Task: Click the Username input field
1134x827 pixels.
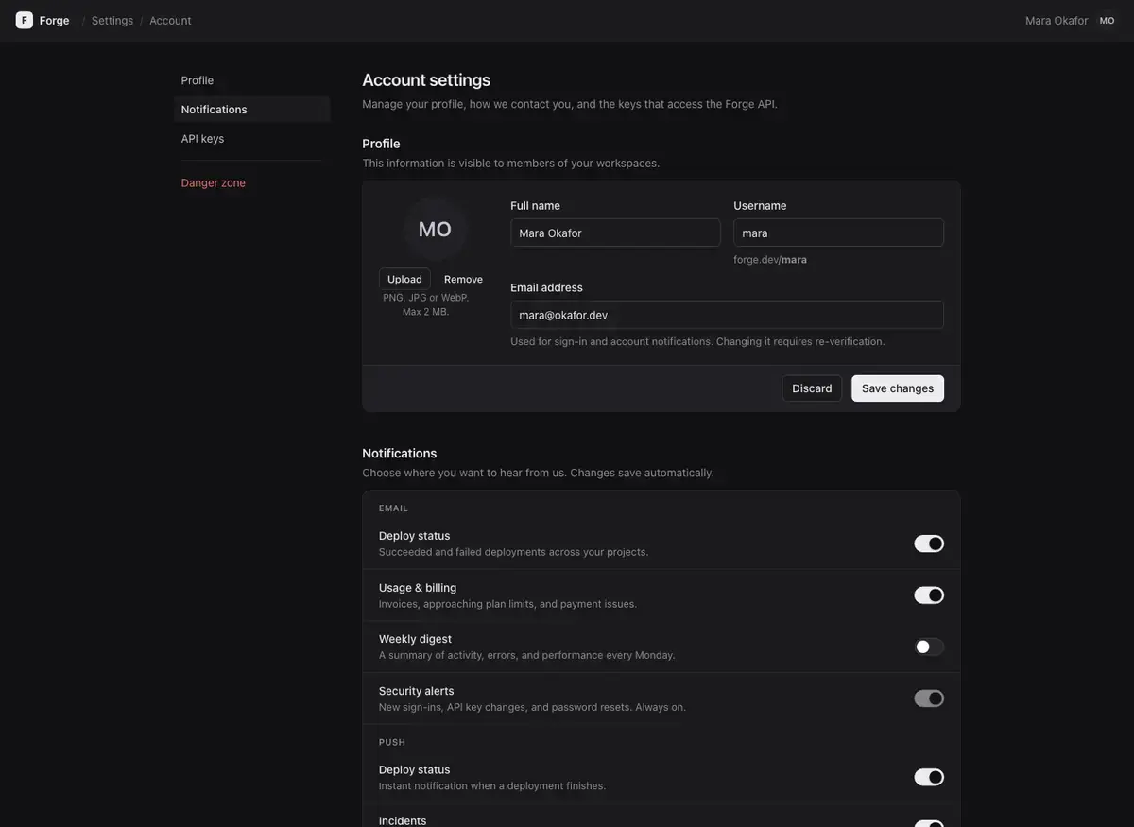Action: click(838, 233)
